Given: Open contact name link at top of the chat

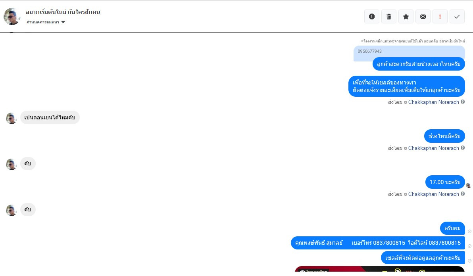Looking at the screenshot, I should (63, 12).
